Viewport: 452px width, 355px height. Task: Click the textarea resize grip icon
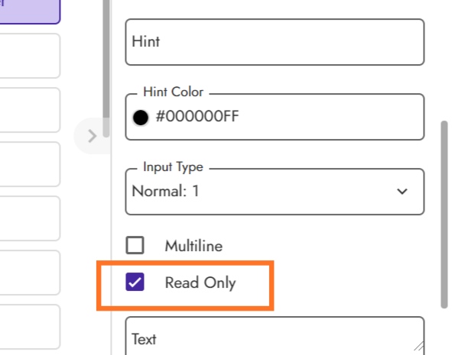pos(419,347)
